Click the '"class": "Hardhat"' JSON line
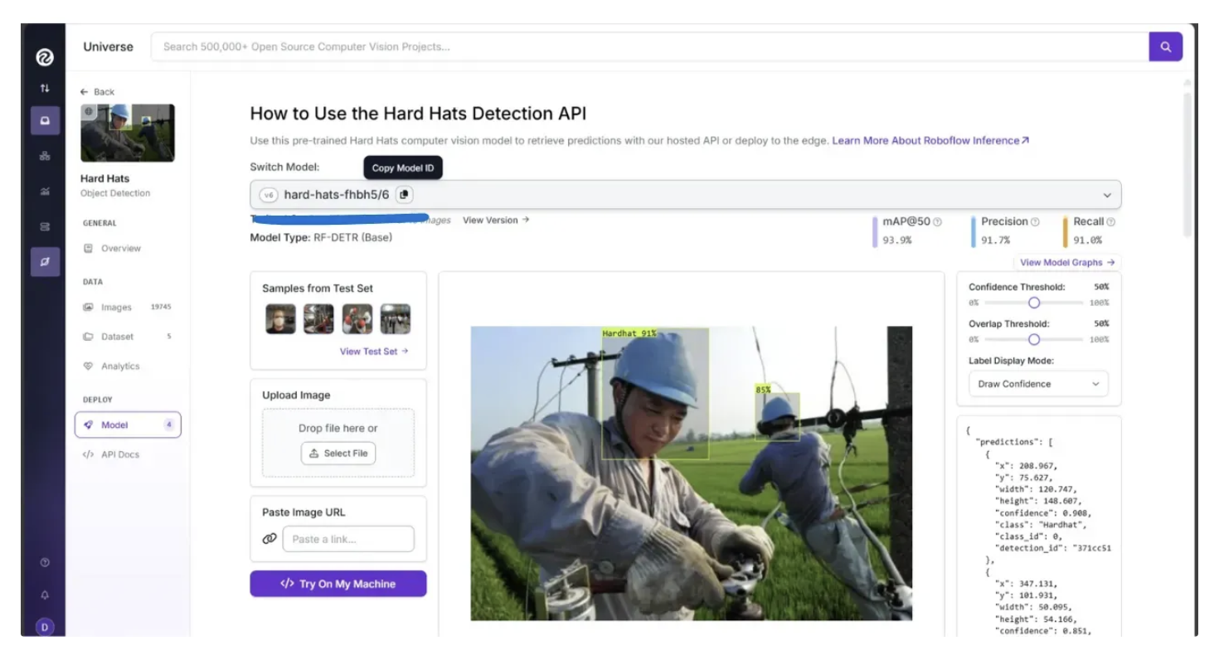Screen dimensions: 1219x660 click(1041, 525)
